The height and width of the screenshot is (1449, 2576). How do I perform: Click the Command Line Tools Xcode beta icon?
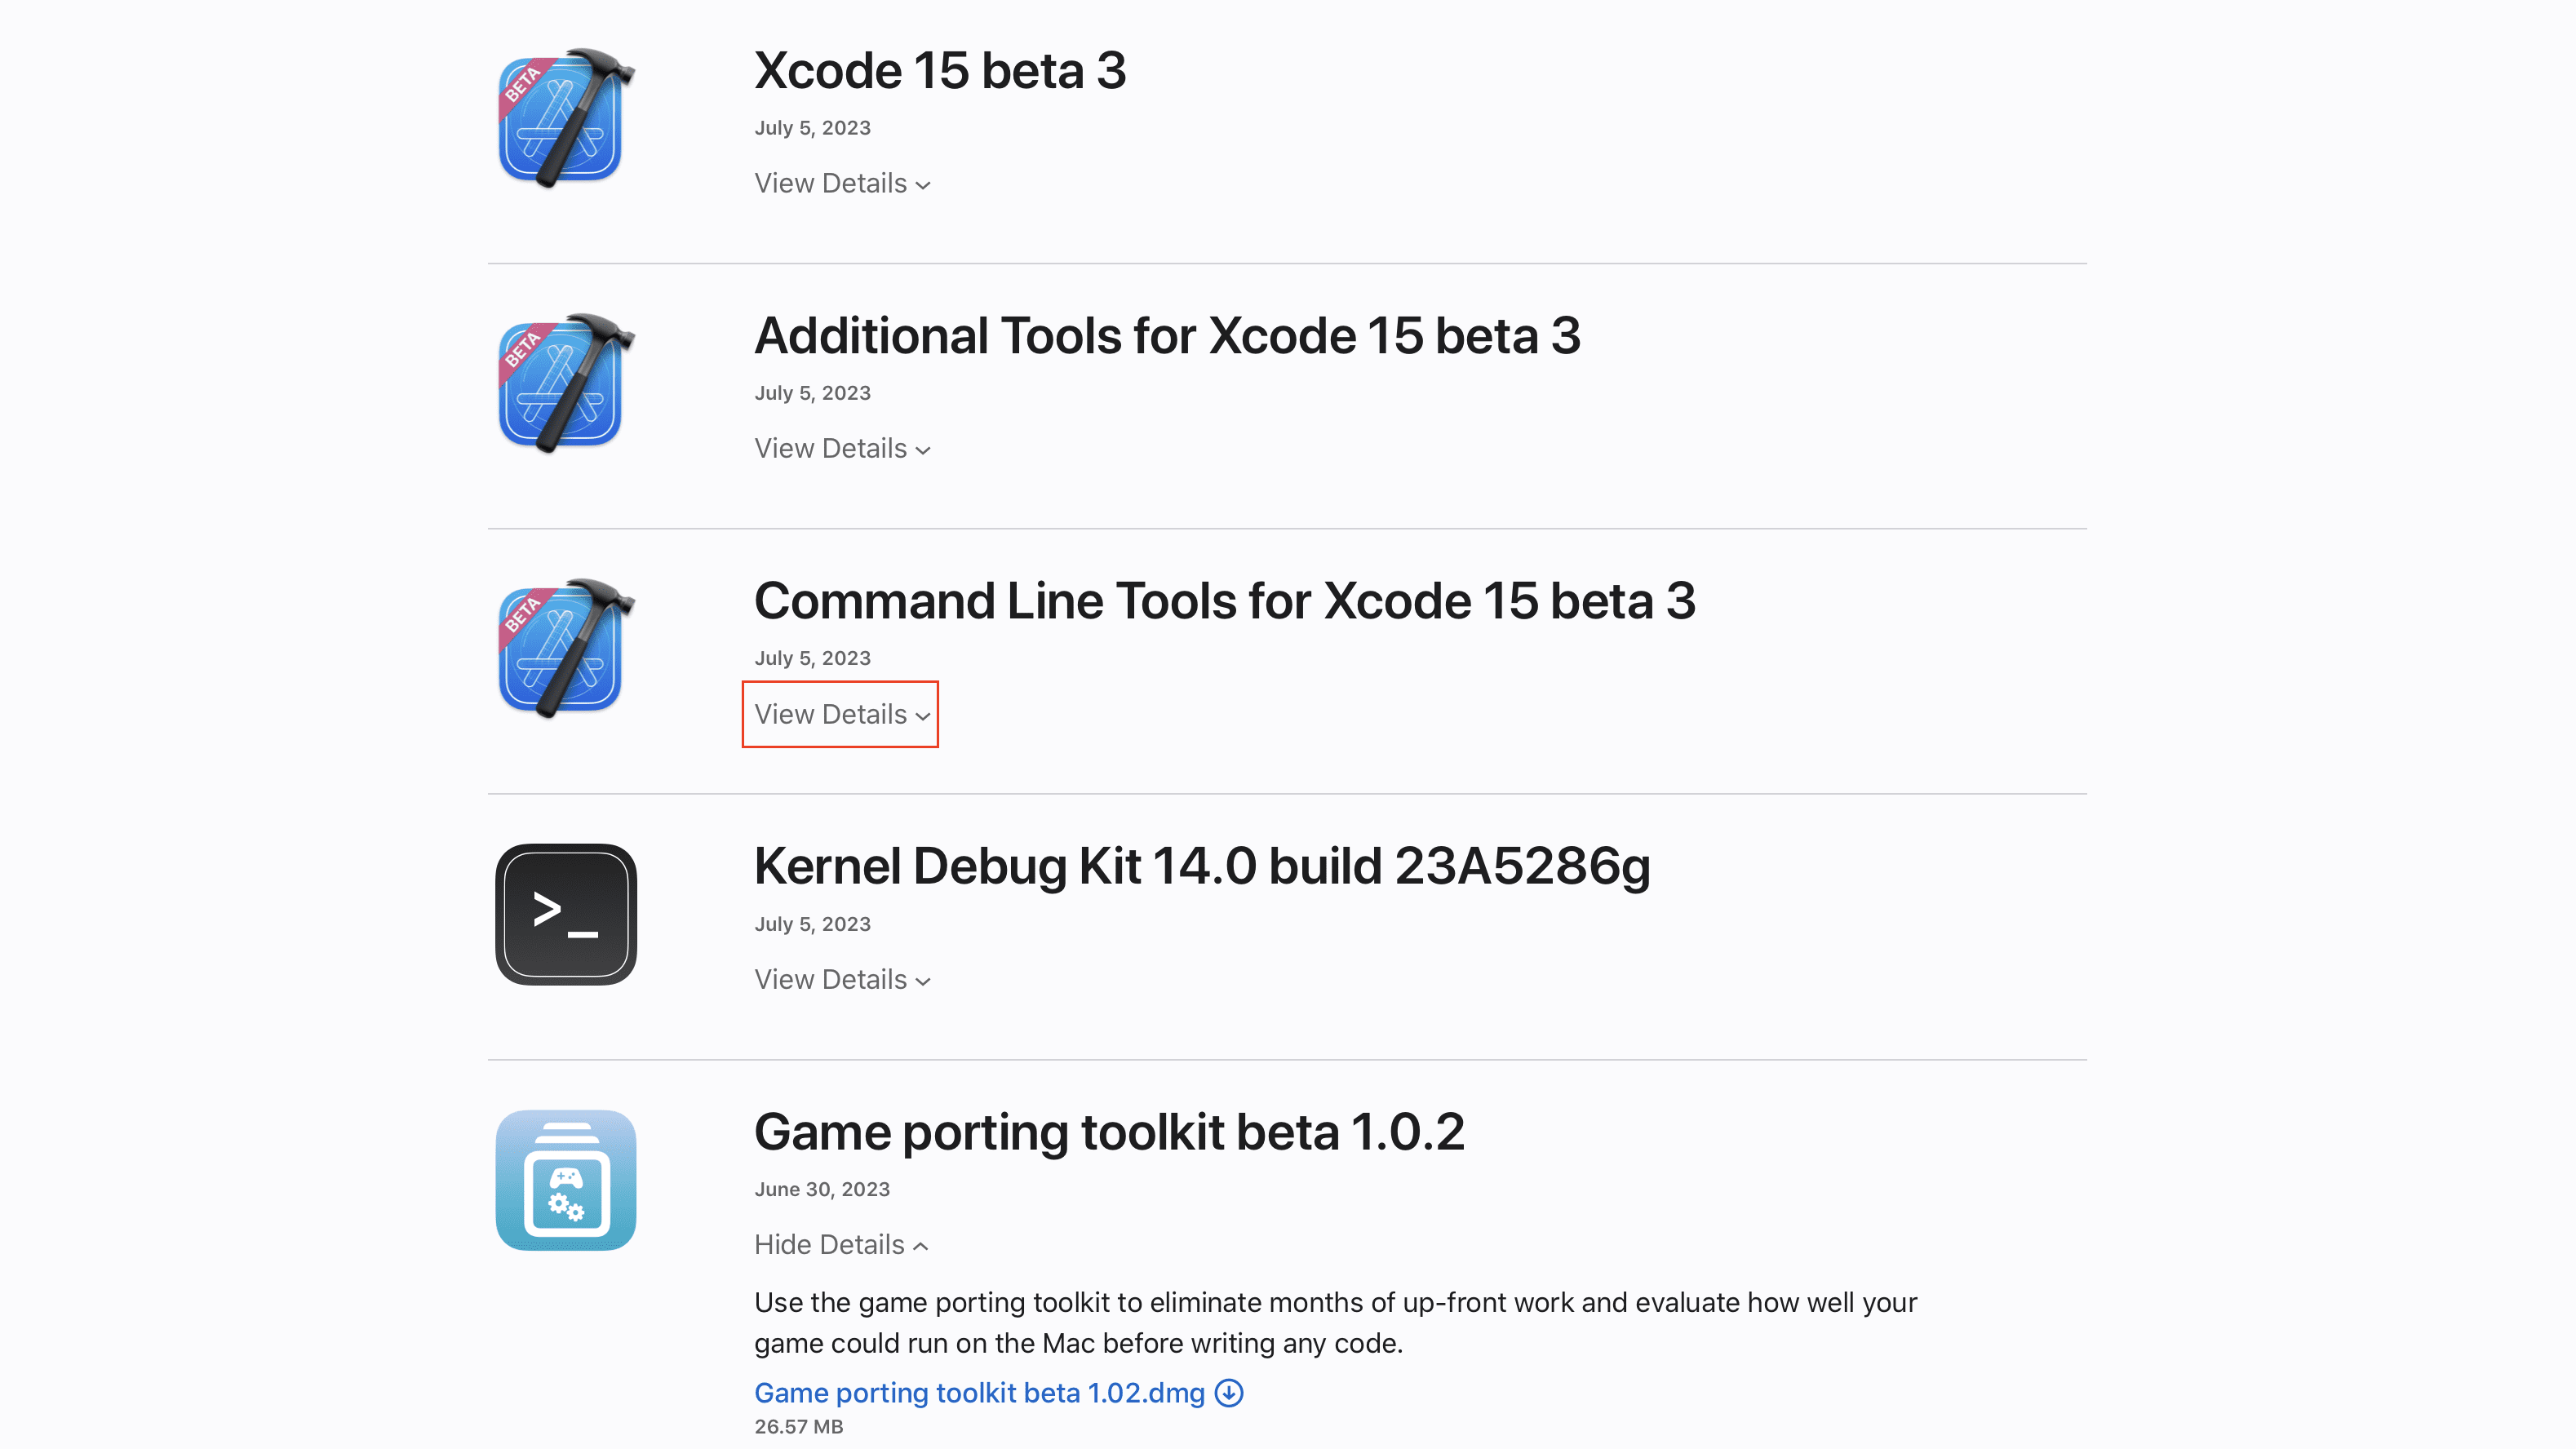point(566,648)
